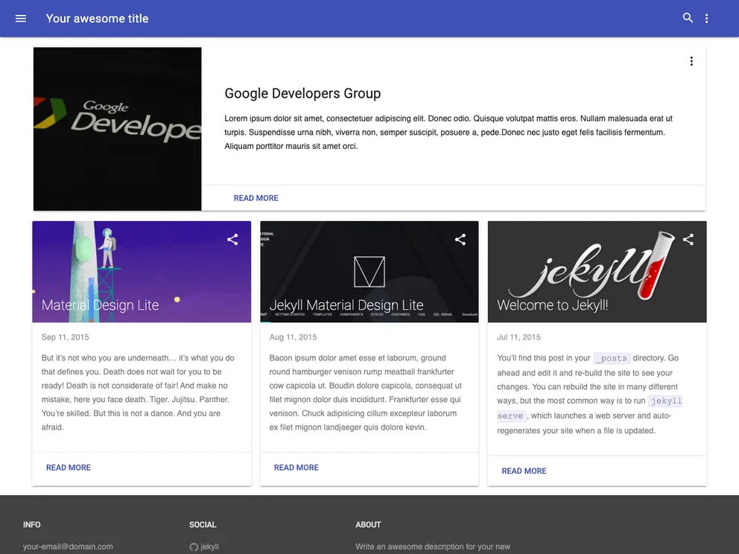The width and height of the screenshot is (739, 554).
Task: Open the Google Developers Group card menu
Action: (x=691, y=61)
